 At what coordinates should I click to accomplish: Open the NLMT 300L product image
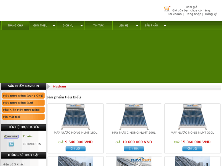pyautogui.click(x=192, y=117)
